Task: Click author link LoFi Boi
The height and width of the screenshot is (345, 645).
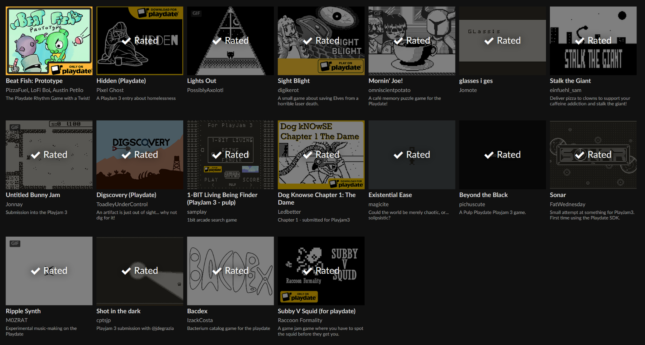Action: click(40, 90)
